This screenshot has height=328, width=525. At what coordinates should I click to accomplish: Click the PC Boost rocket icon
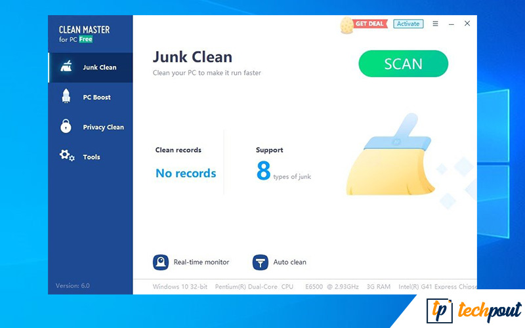point(66,96)
